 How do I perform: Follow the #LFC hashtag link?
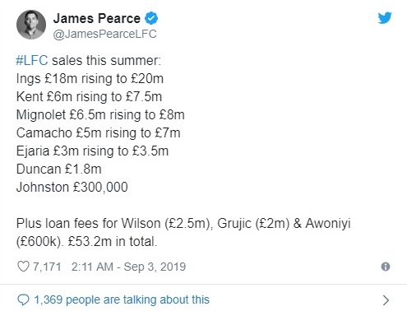pos(32,60)
